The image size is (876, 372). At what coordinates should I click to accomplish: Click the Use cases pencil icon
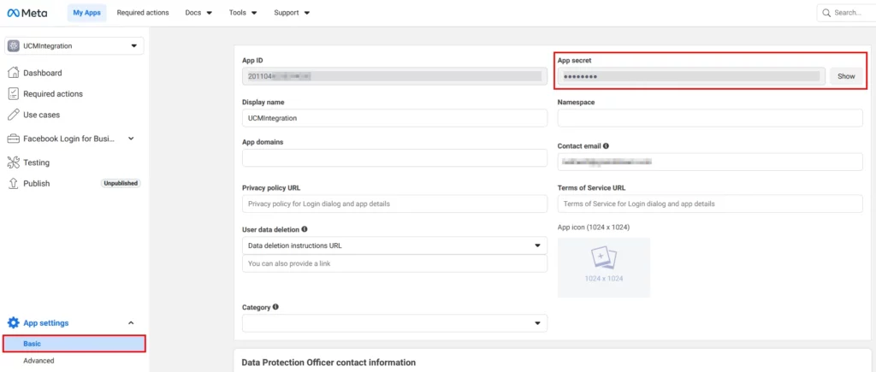pyautogui.click(x=14, y=115)
